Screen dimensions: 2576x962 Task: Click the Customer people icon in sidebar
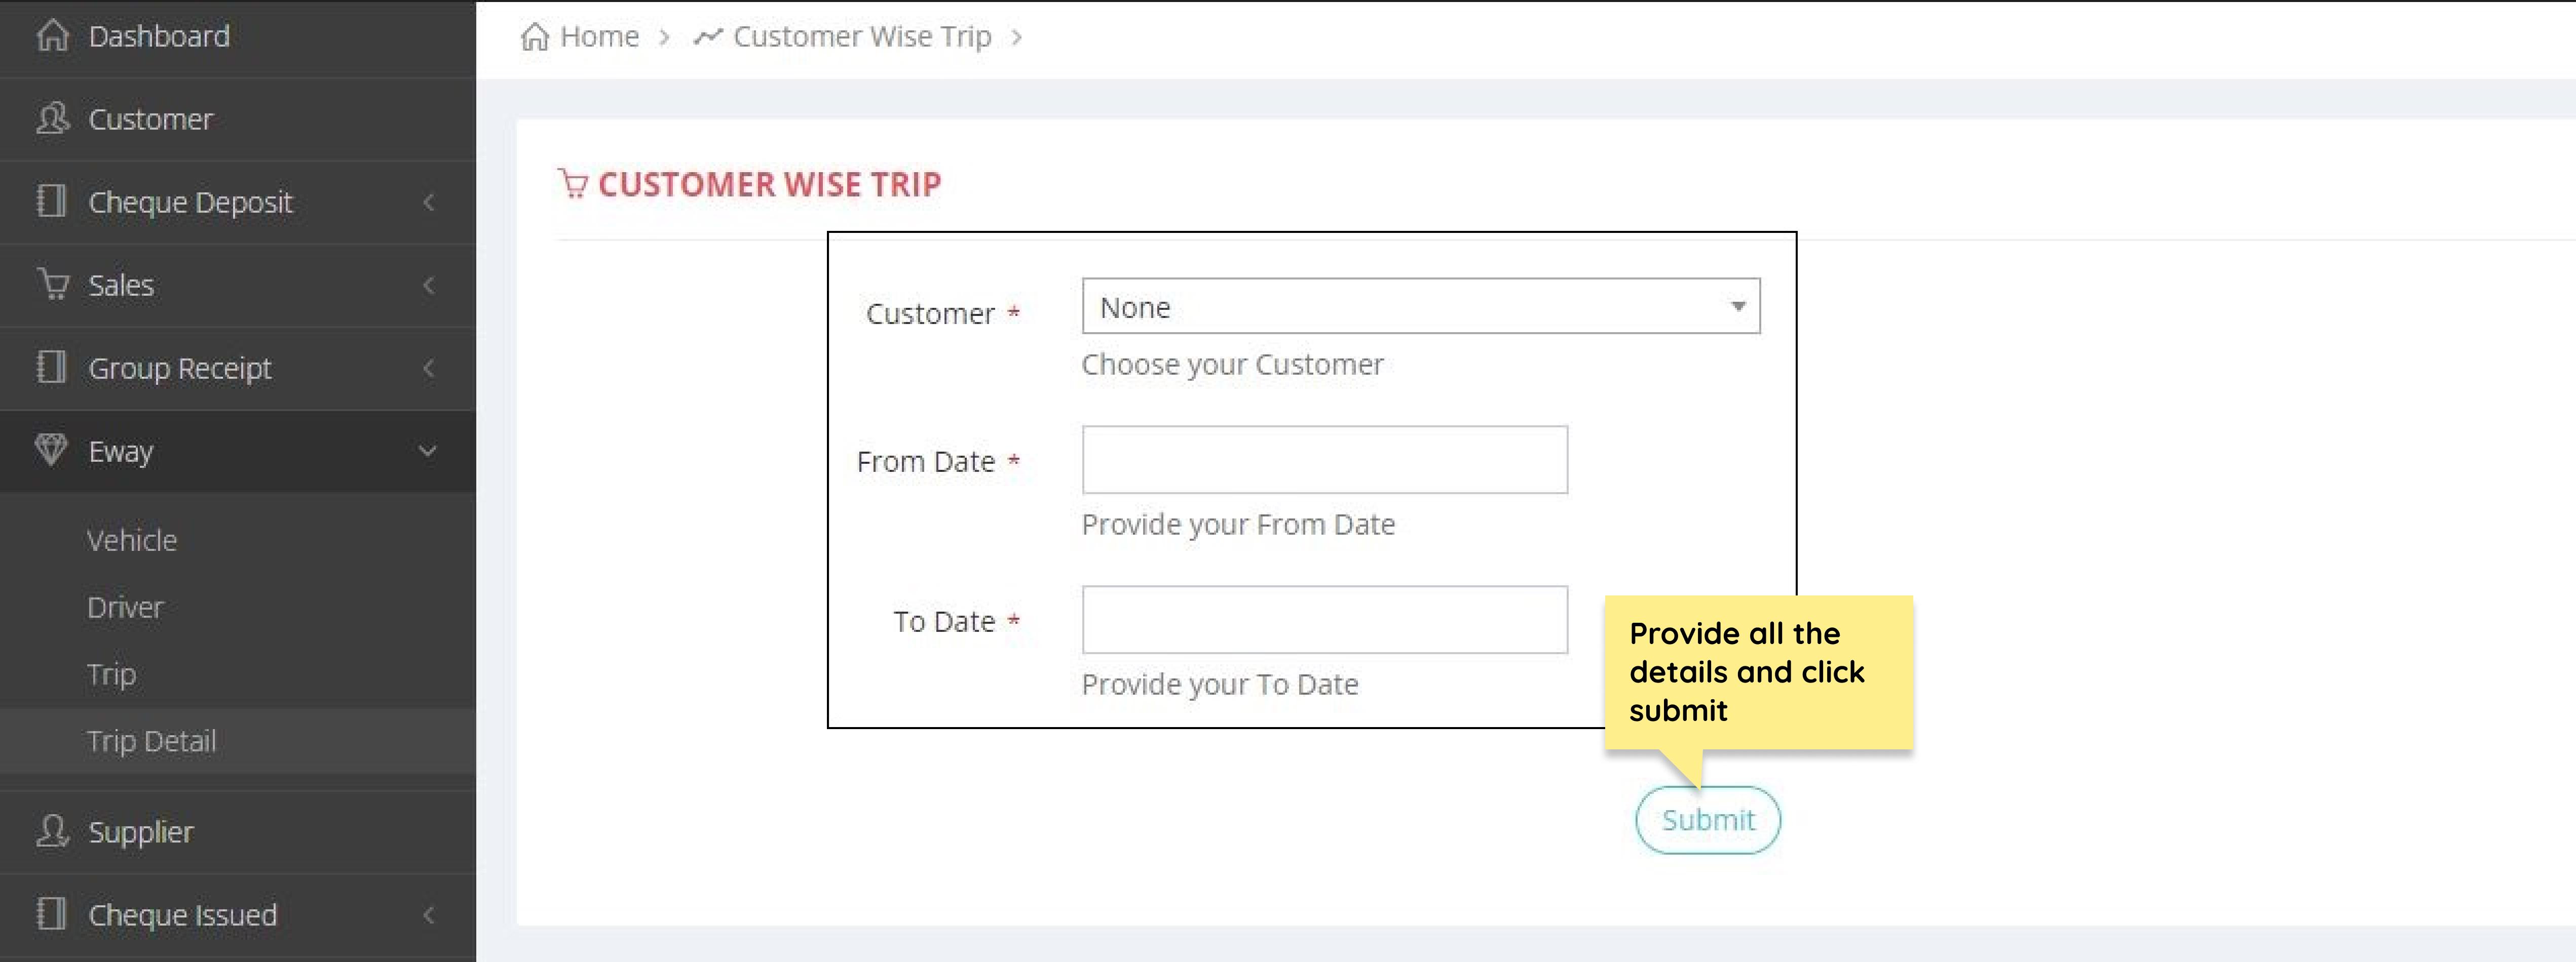(52, 119)
